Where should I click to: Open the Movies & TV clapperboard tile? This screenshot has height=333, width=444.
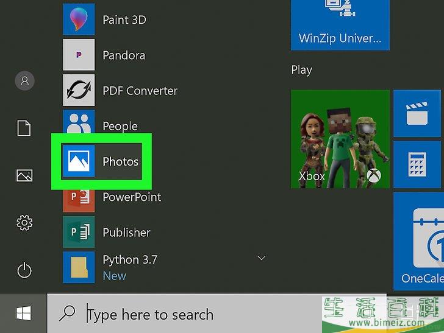point(417,114)
